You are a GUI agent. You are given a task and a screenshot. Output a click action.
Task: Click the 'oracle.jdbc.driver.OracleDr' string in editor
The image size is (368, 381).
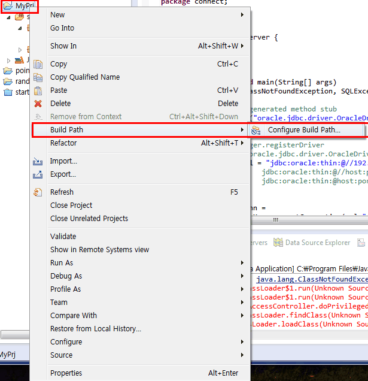coord(311,118)
